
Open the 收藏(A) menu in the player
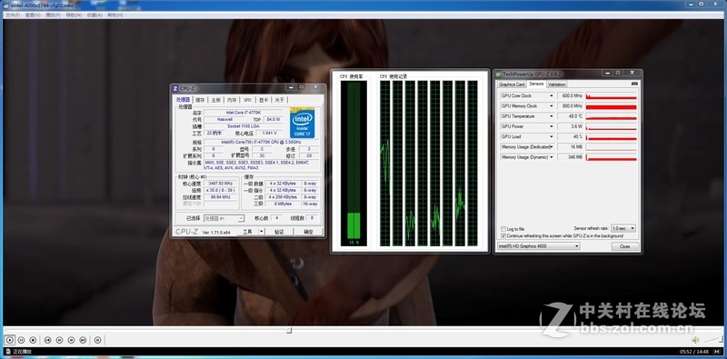click(95, 15)
